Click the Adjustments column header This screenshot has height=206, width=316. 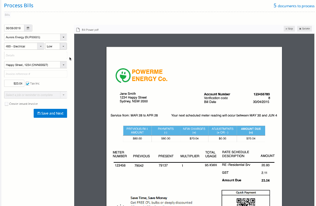223,131
